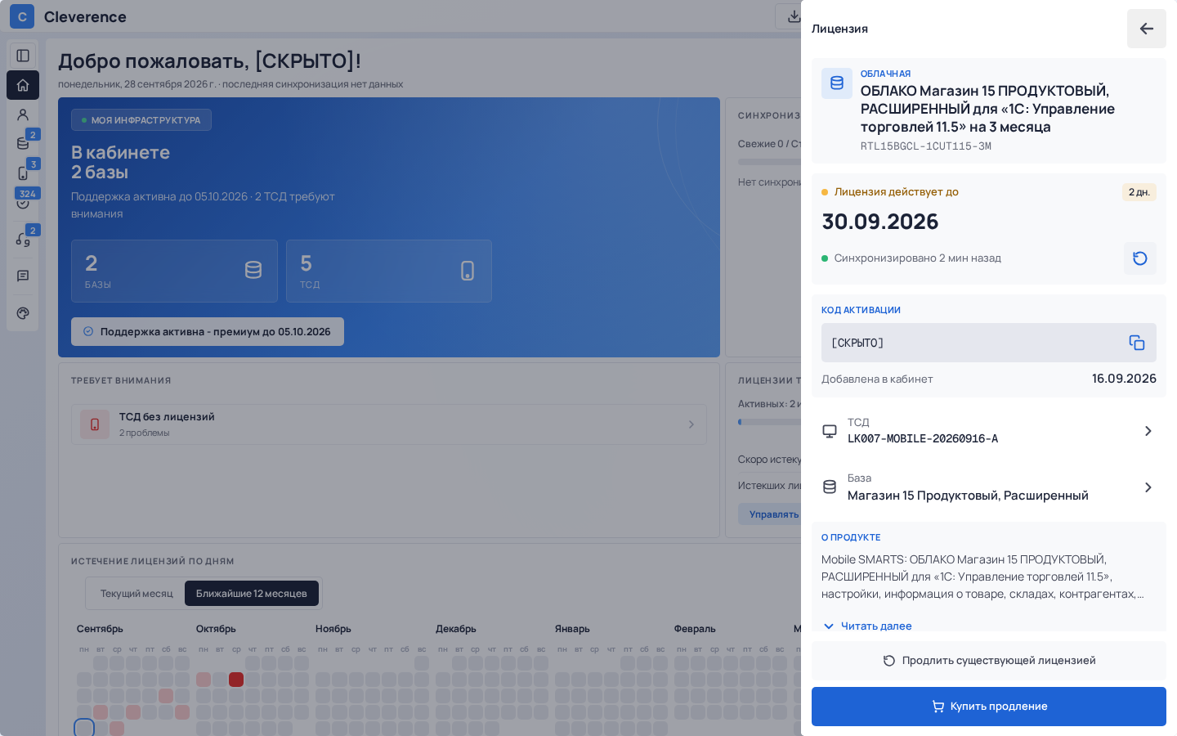Click Поддержка активна премиум badge
Image resolution: width=1177 pixels, height=736 pixels.
point(208,332)
